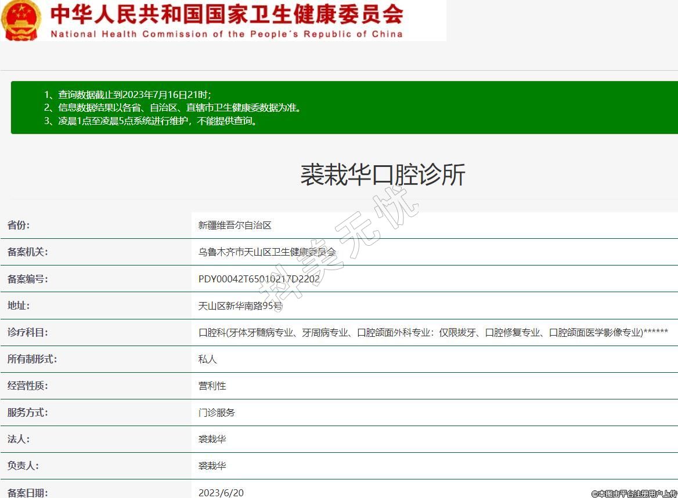This screenshot has width=678, height=498.
Task: Click the record number PDY00042T65010217D2202
Action: click(259, 279)
